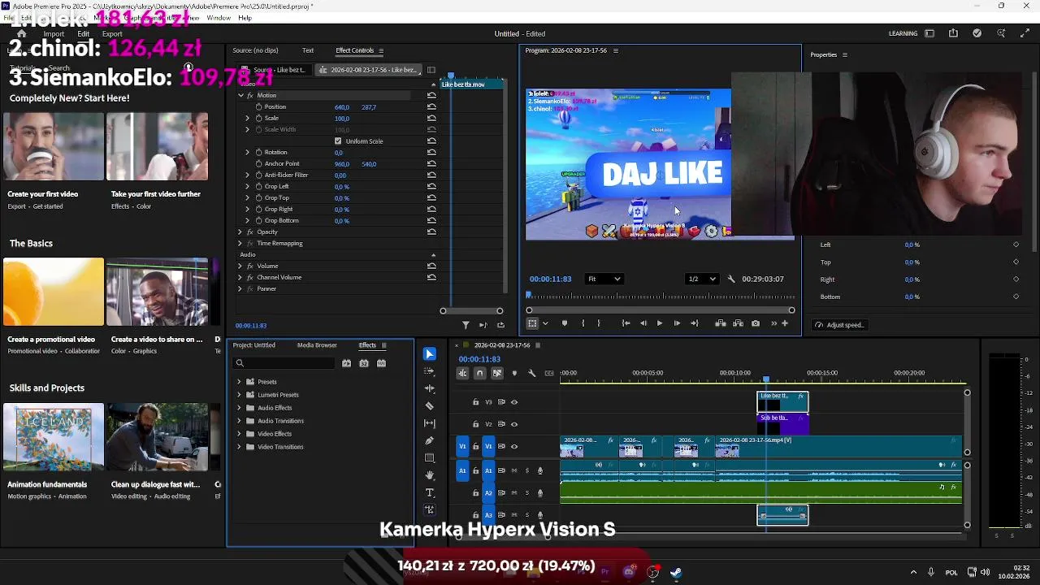Mute audio track A1
Screen dimensions: 1040x585
point(513,470)
